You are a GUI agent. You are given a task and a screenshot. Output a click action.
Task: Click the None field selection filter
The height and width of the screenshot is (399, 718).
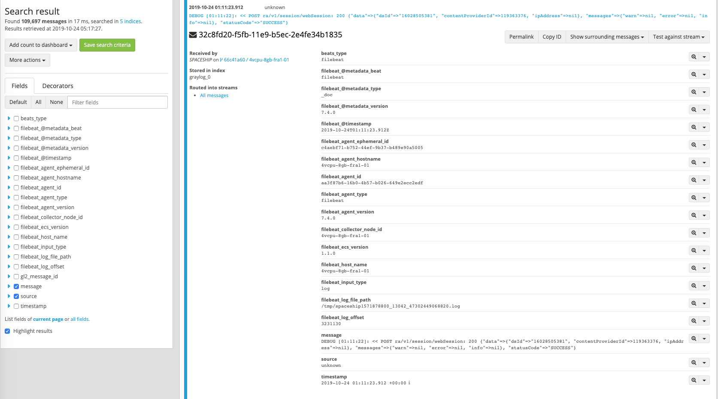pyautogui.click(x=56, y=102)
